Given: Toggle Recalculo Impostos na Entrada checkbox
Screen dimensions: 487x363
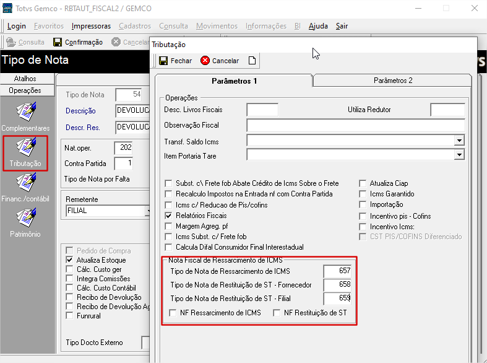Looking at the screenshot, I should (x=168, y=194).
